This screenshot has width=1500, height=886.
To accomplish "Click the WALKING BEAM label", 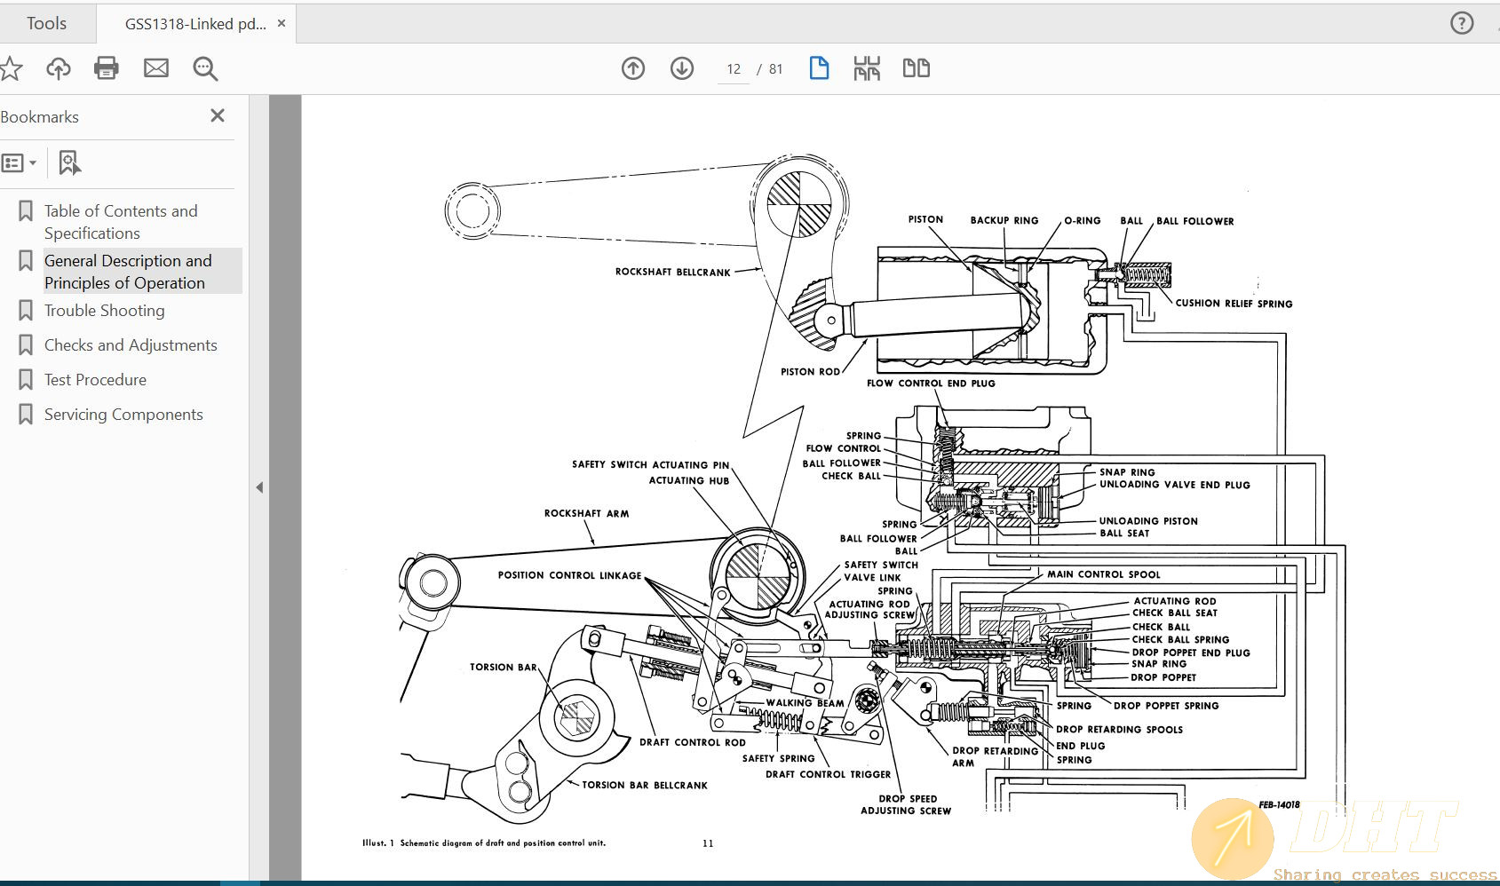I will coord(805,703).
